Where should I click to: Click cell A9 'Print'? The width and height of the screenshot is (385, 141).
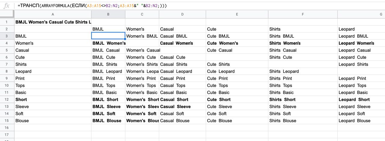click(53, 78)
